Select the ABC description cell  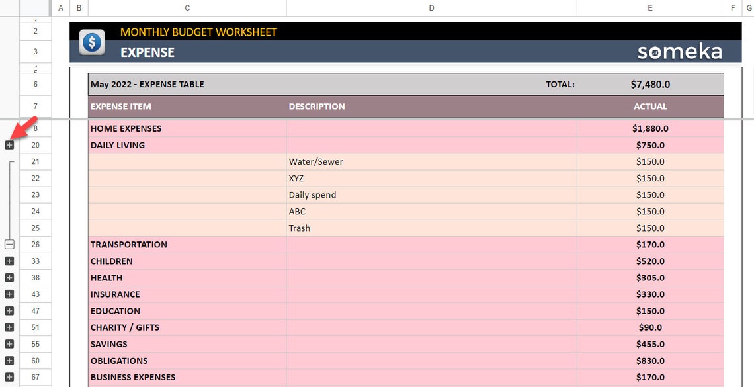click(431, 211)
